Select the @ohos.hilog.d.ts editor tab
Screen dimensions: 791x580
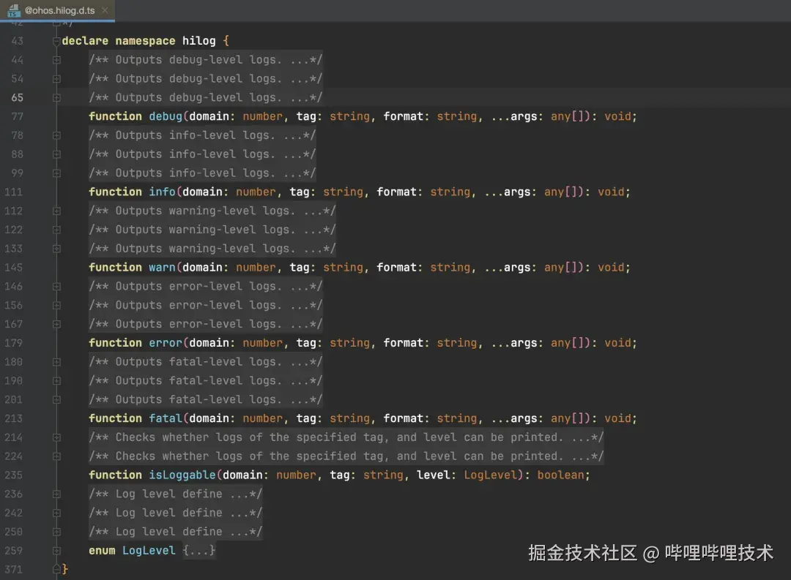[58, 10]
